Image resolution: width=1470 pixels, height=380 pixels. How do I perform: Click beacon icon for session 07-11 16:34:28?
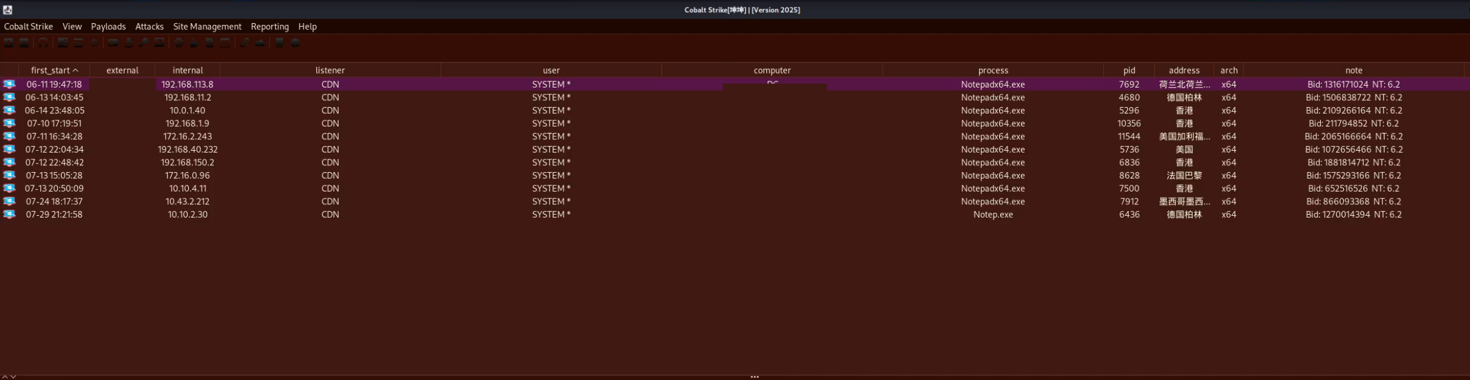9,136
